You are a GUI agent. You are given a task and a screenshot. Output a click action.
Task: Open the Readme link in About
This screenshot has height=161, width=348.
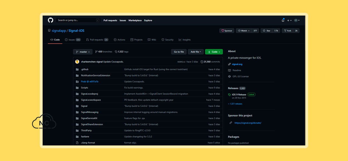237,70
